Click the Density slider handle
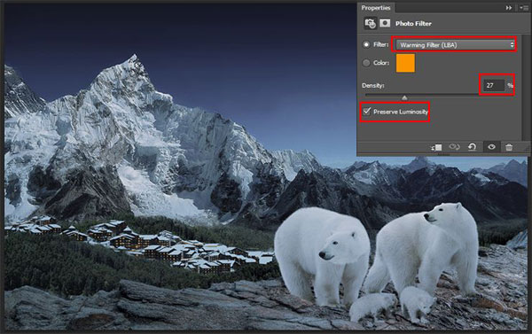Viewport: 532px width, 334px height. (404, 98)
